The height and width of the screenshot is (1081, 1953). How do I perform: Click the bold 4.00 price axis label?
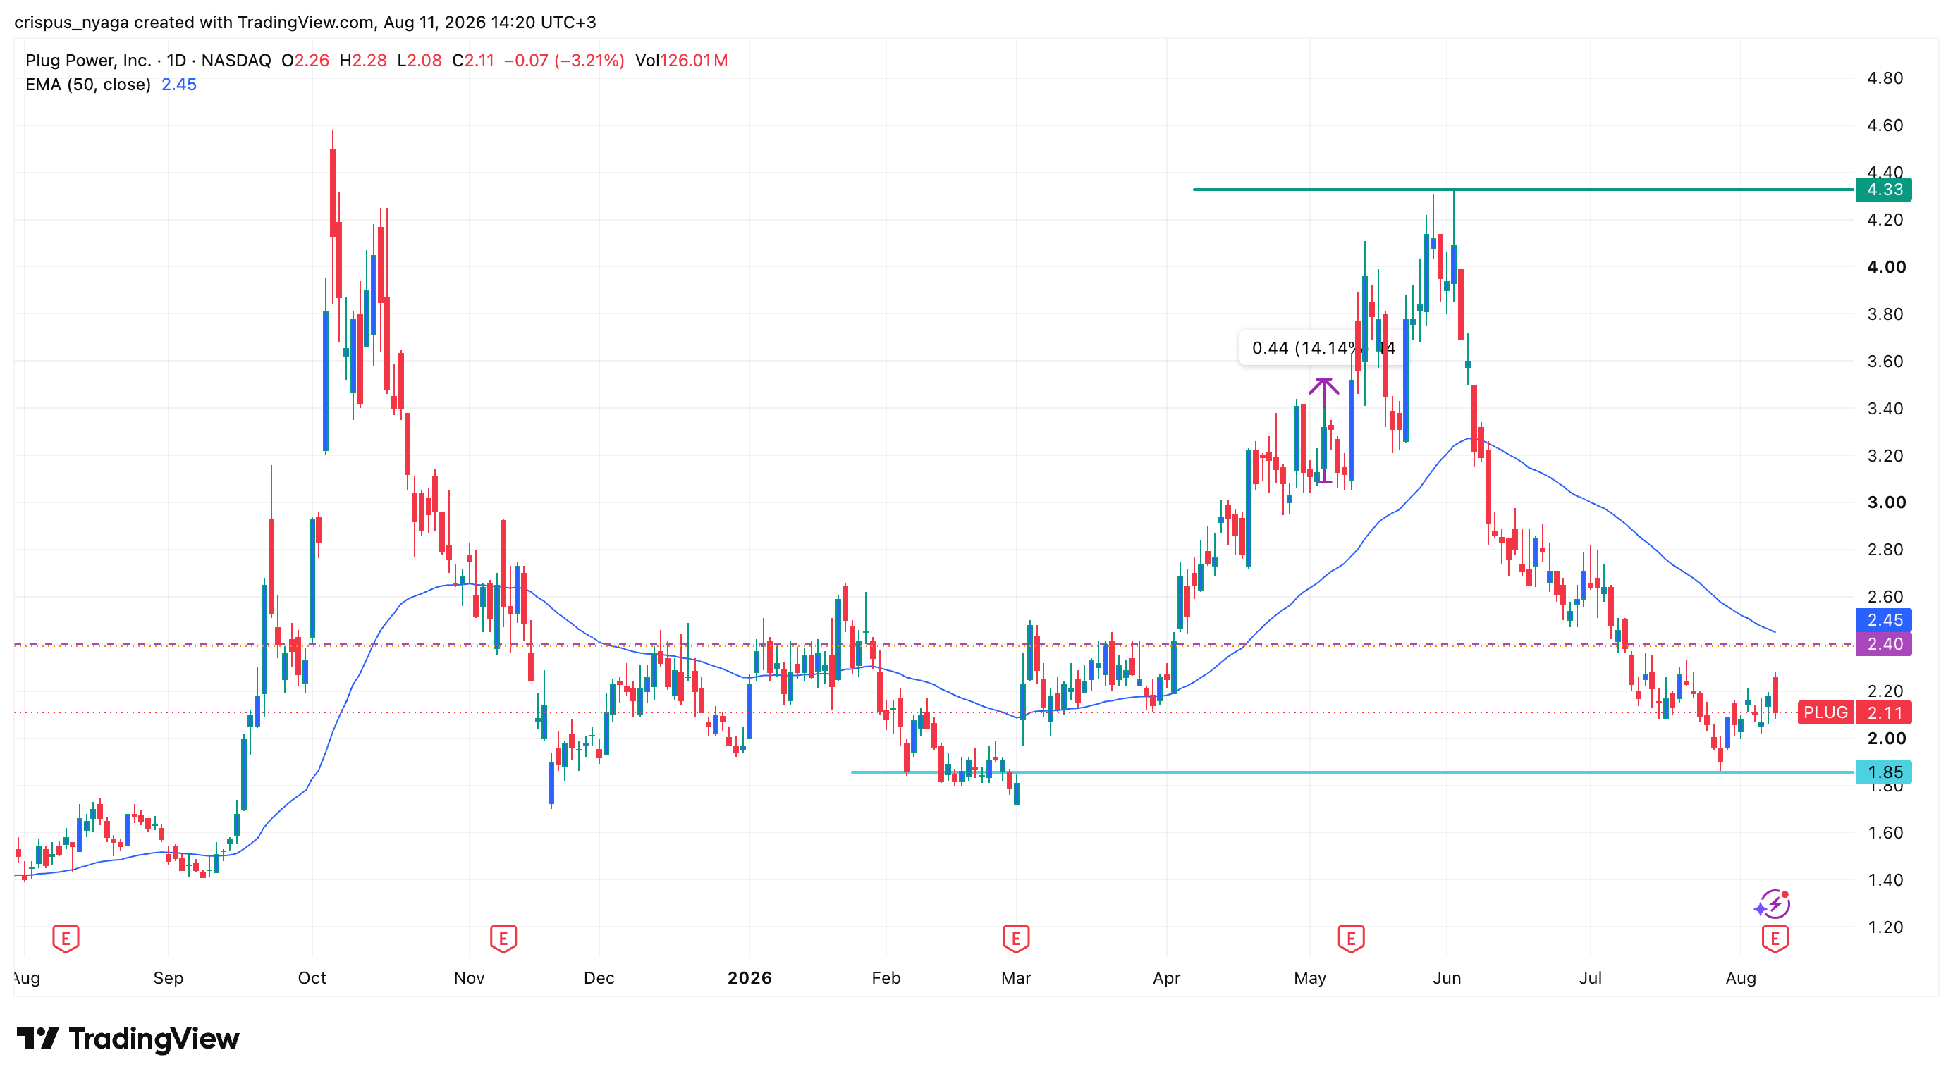1886,266
